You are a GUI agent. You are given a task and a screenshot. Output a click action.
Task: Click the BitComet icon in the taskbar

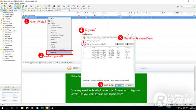(47, 108)
